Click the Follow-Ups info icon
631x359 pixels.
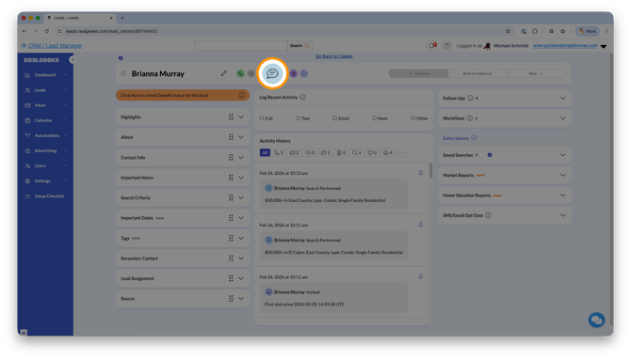point(470,98)
